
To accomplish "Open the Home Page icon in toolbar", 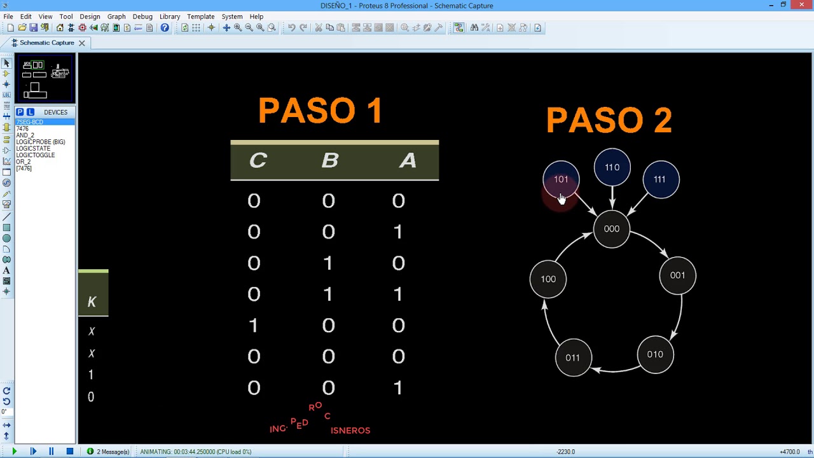I will pyautogui.click(x=60, y=28).
